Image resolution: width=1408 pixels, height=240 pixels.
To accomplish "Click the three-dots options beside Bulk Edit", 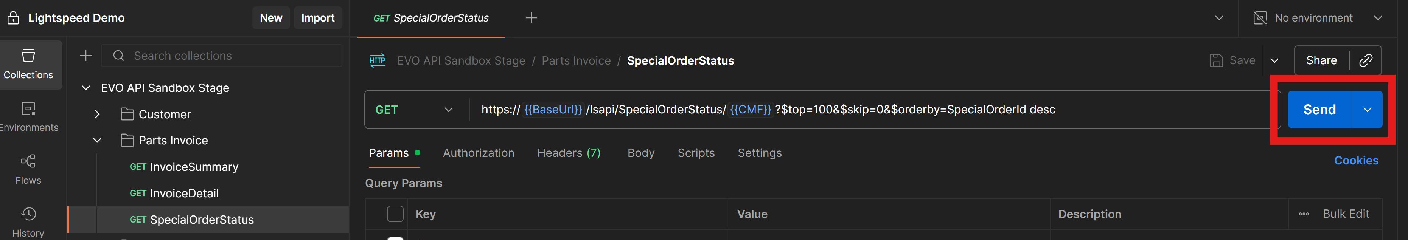I will (x=1304, y=214).
